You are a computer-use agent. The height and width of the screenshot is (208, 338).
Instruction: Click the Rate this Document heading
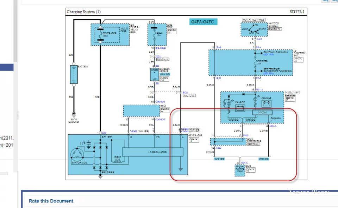(51, 201)
